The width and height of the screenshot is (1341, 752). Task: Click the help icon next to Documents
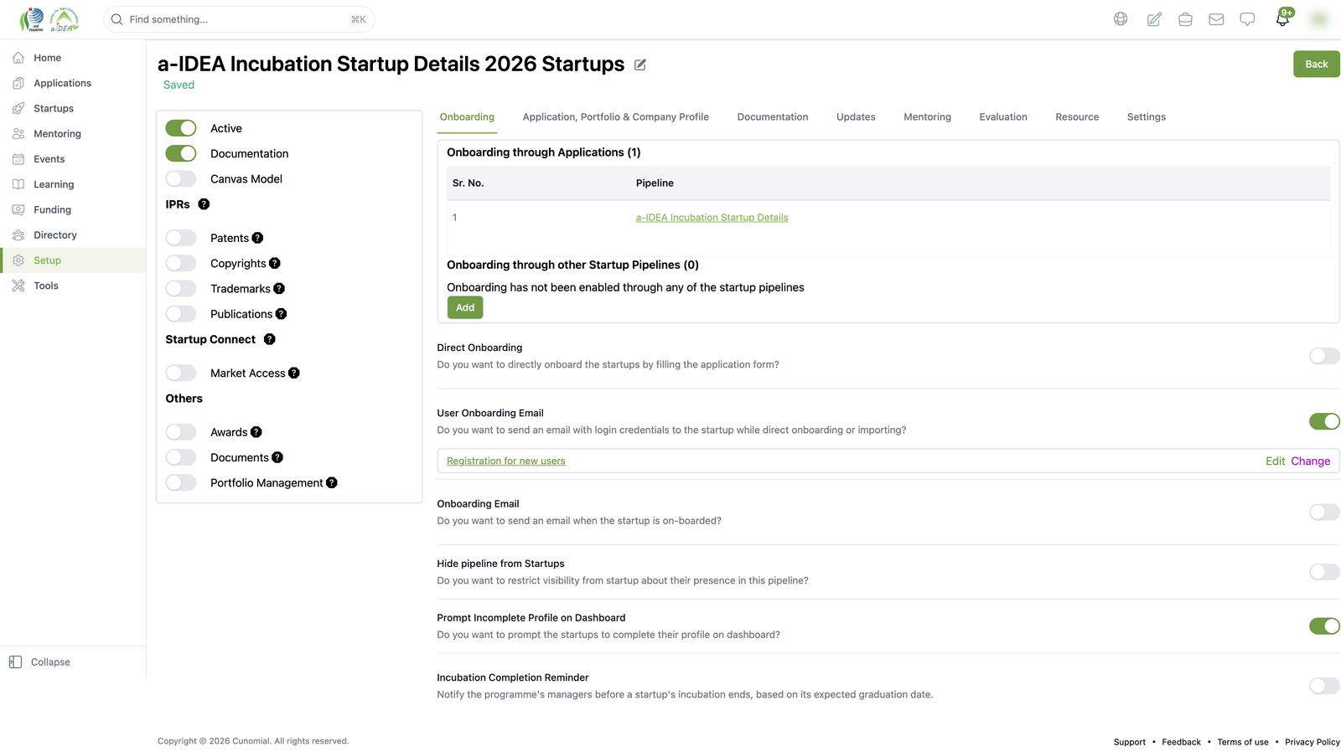277,457
